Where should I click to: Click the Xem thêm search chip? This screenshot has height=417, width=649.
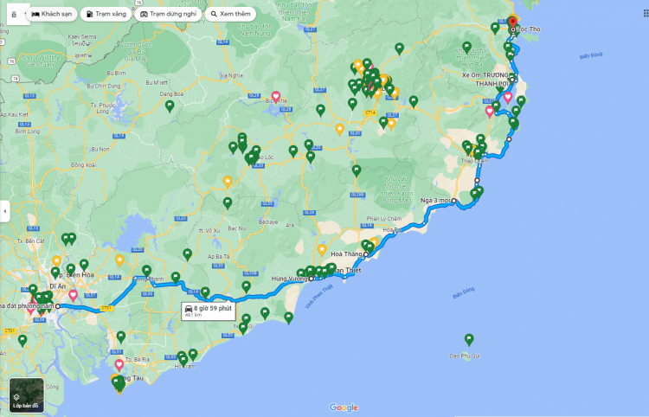tap(230, 14)
